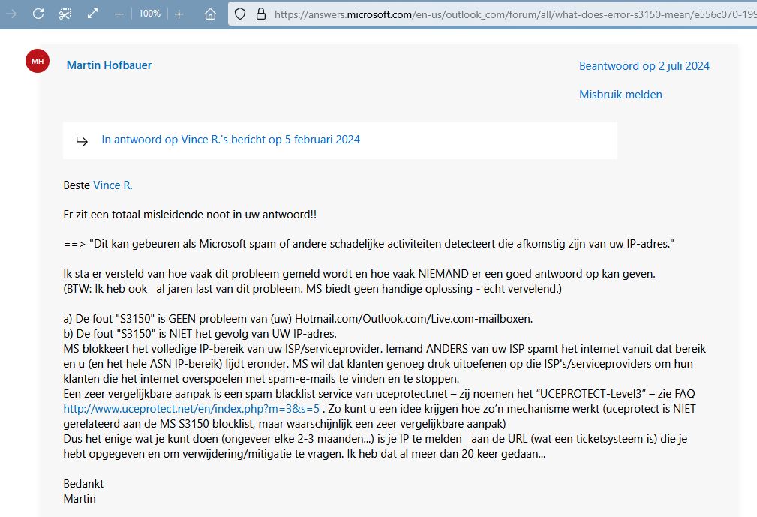
Task: Click the closing text 'Bedankt'
Action: pos(83,484)
